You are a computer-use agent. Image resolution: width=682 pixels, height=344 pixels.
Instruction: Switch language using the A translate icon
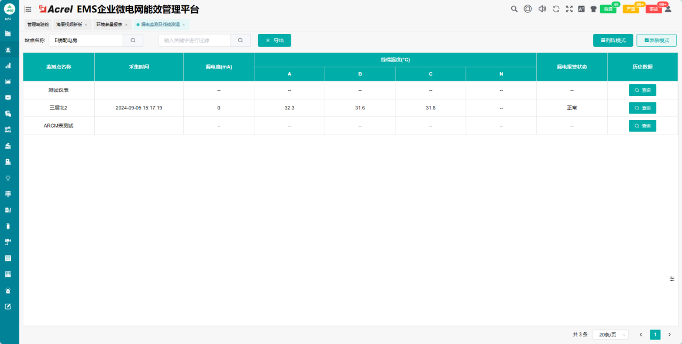pos(581,9)
